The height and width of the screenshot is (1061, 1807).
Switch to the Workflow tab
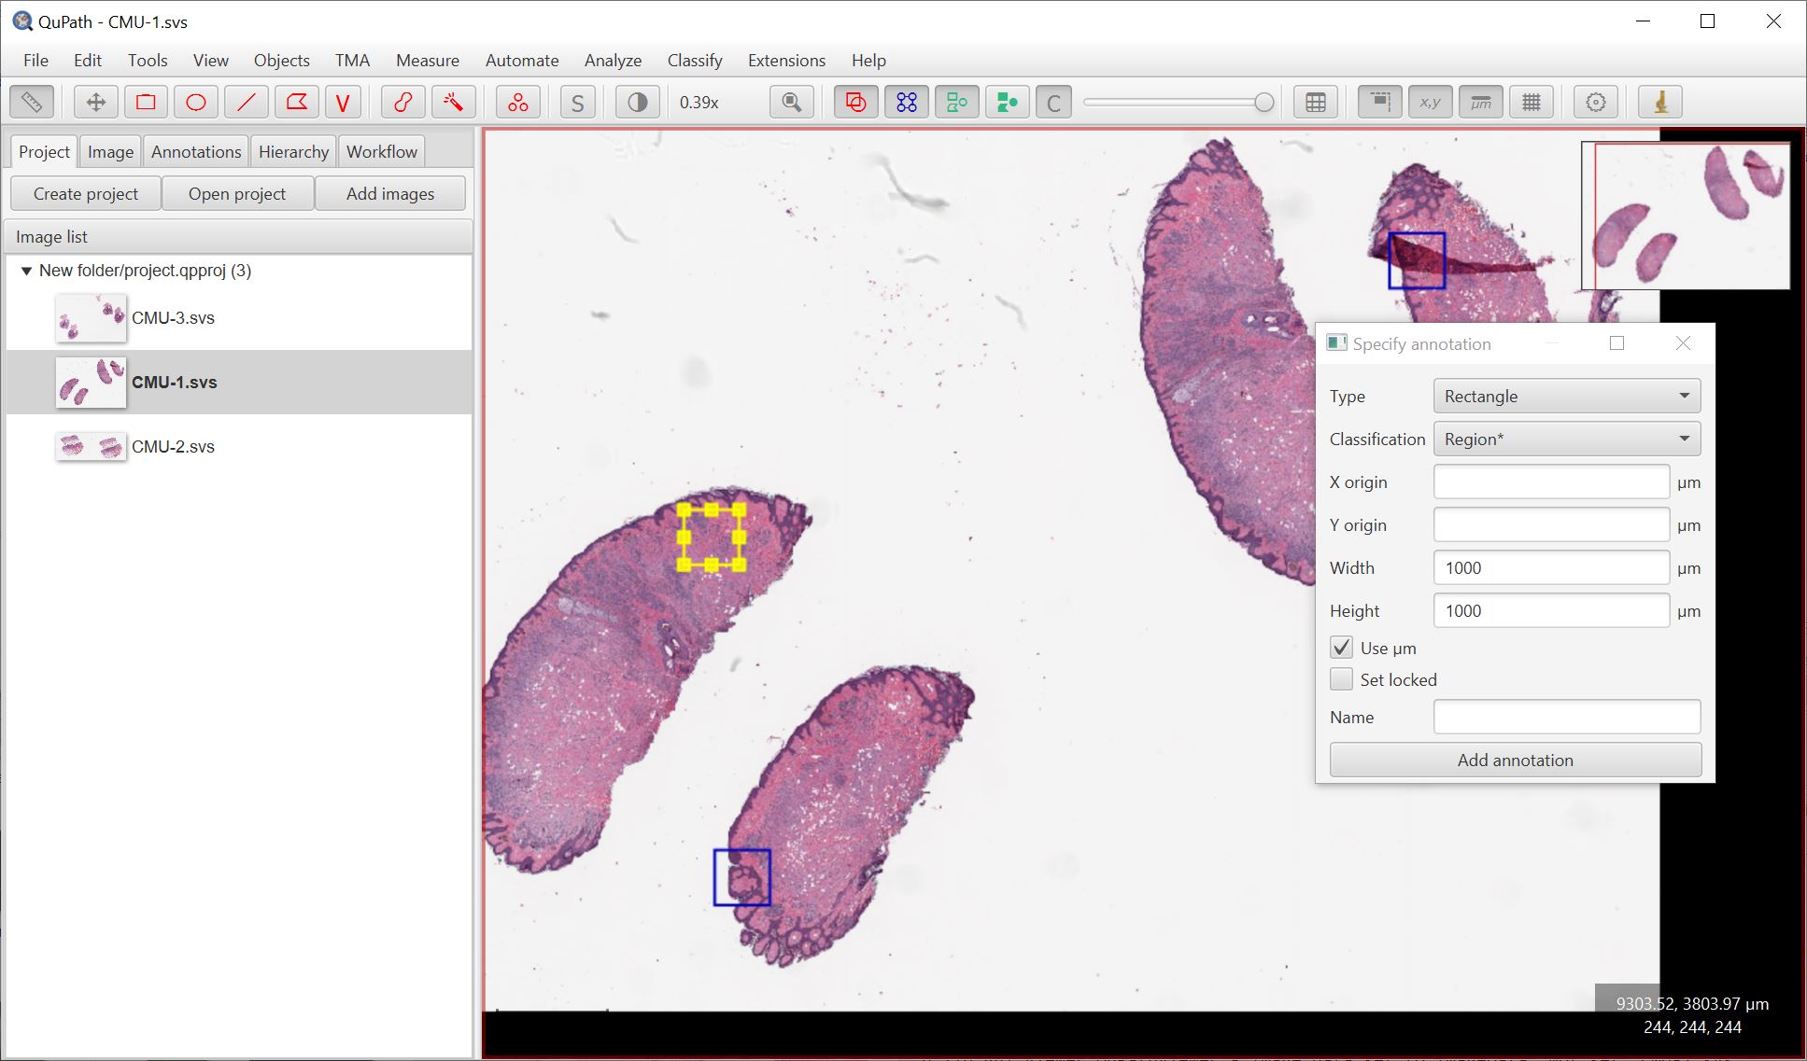tap(382, 151)
